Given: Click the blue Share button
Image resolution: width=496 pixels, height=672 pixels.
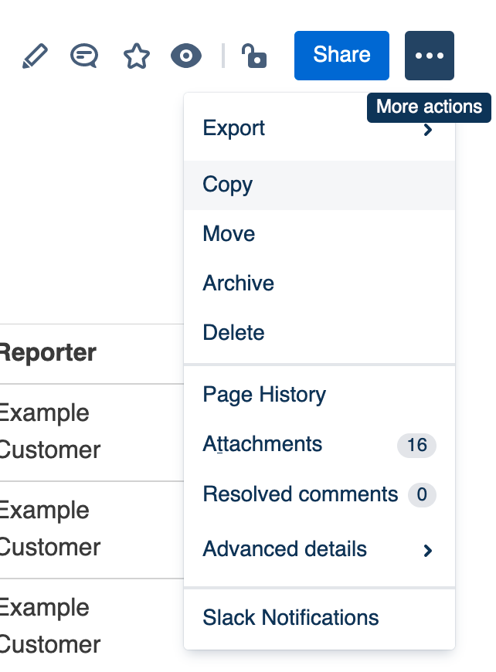Looking at the screenshot, I should 341,56.
